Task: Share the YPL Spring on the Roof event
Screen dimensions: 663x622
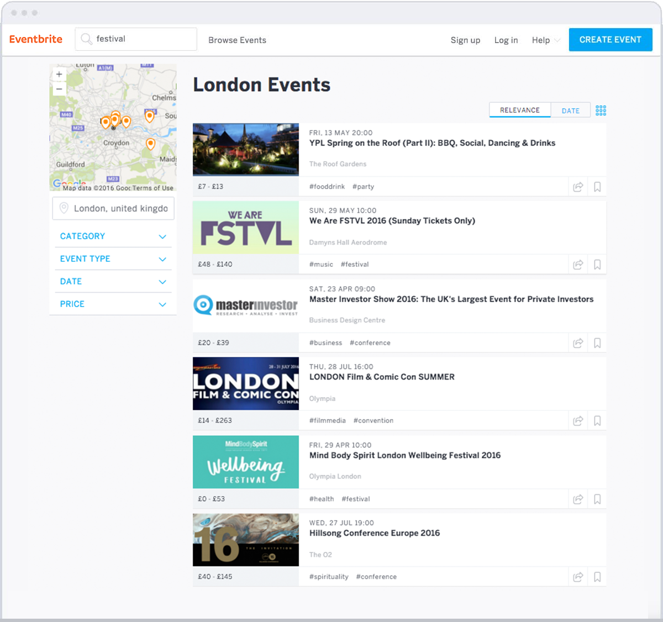Action: pos(578,187)
